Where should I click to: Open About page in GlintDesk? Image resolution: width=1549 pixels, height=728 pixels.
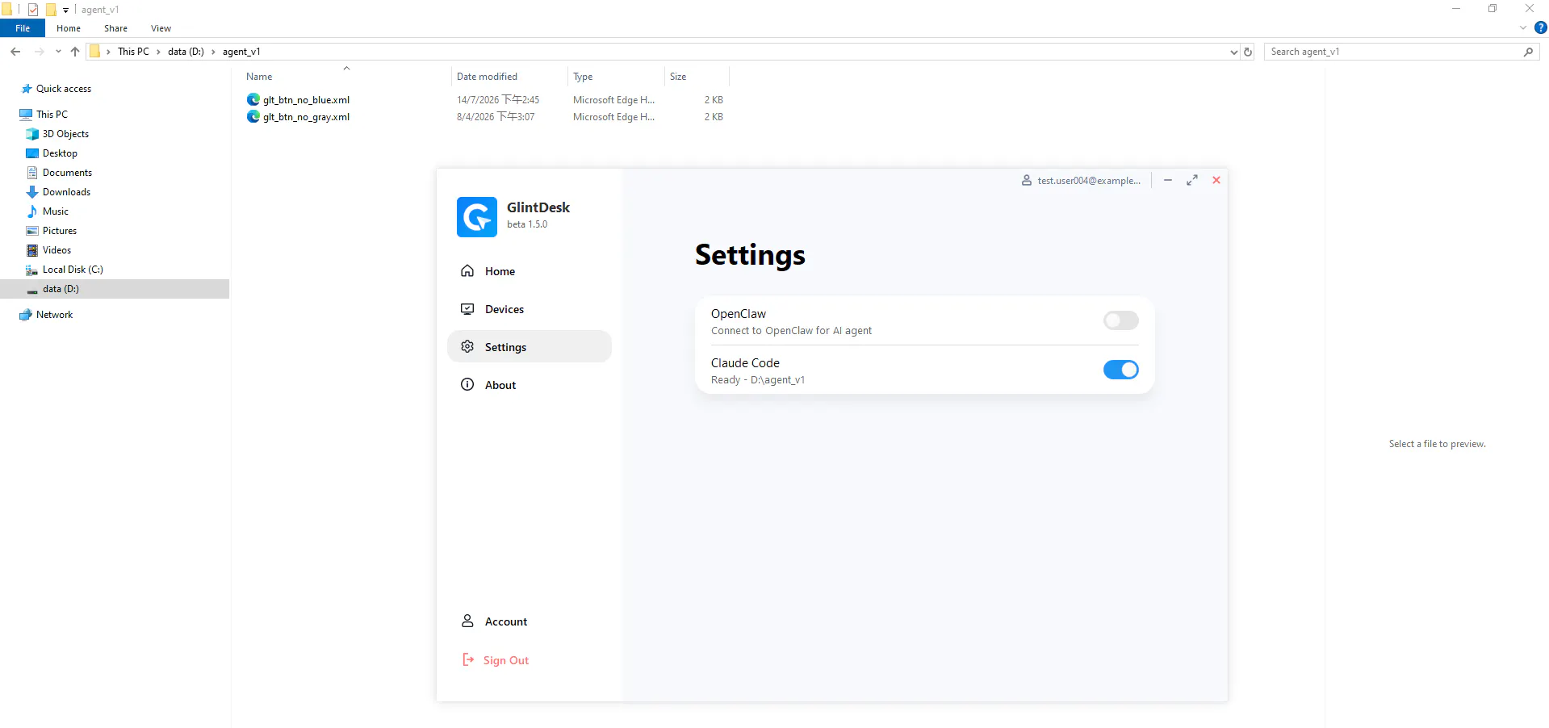529,385
